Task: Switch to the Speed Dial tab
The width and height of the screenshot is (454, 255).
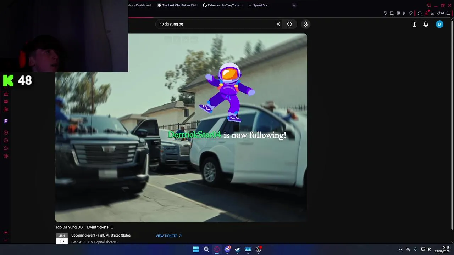Action: pos(258,5)
